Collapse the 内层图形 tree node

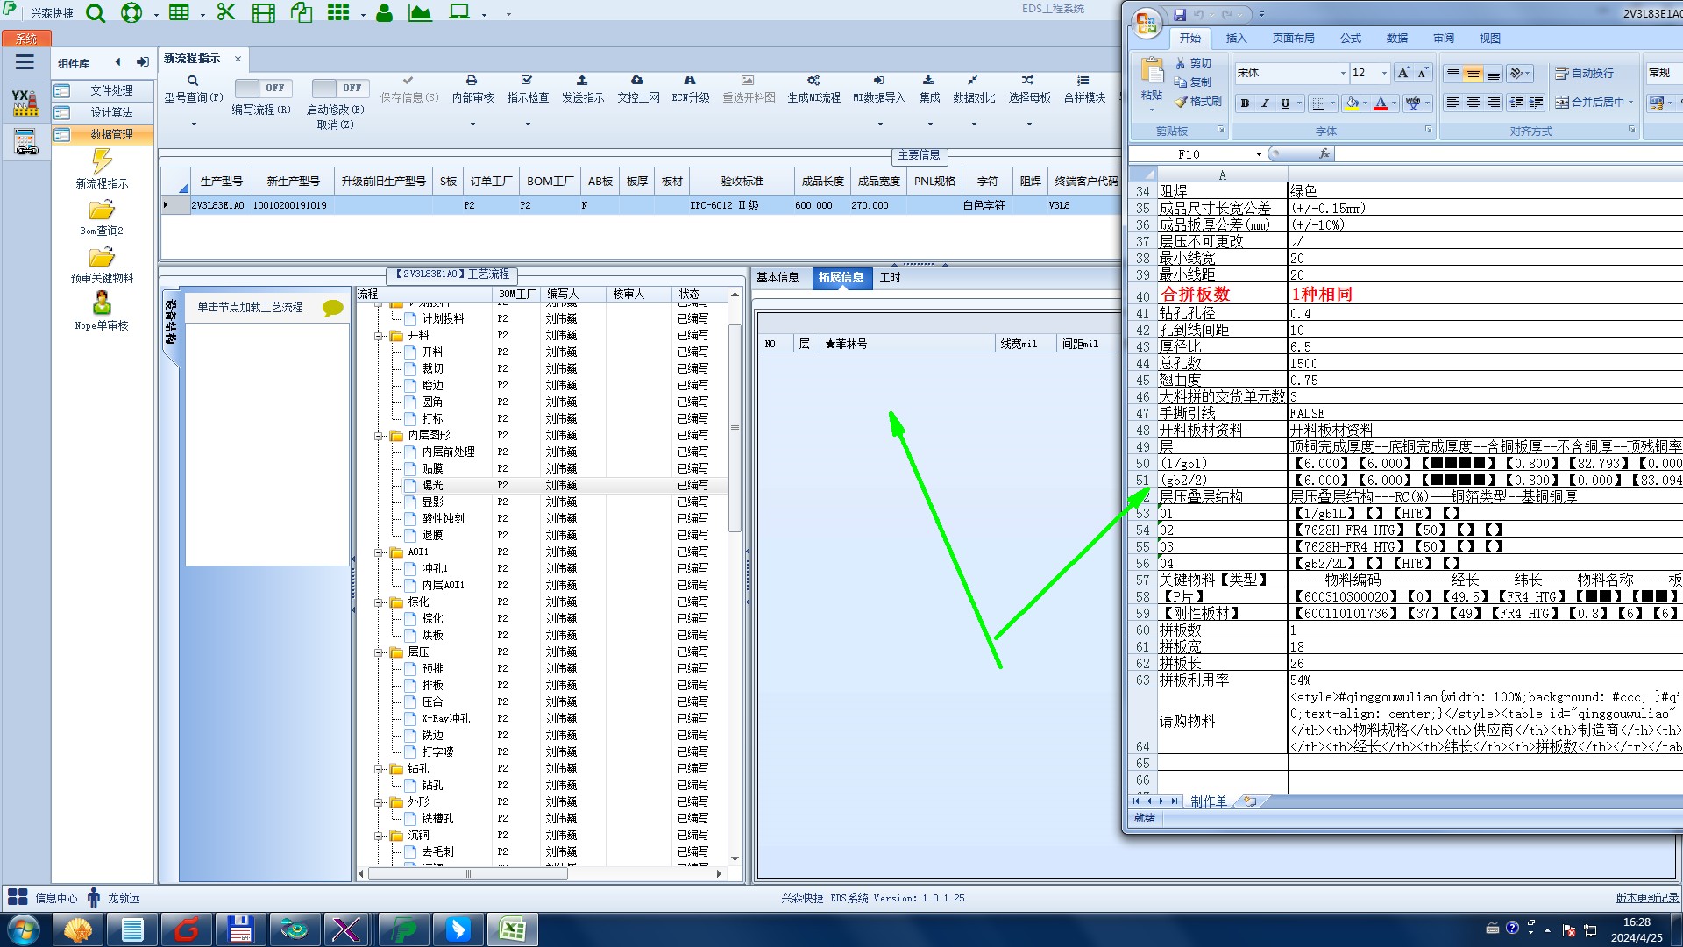(x=380, y=436)
